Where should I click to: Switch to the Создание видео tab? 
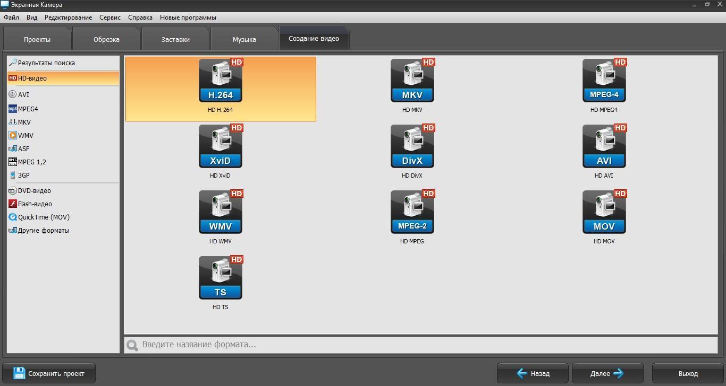pyautogui.click(x=314, y=38)
